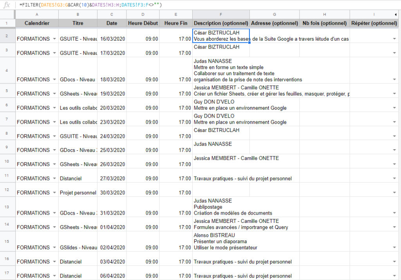This screenshot has width=401, height=280.
Task: Select the date cell 20/03/2020
Action: click(112, 105)
